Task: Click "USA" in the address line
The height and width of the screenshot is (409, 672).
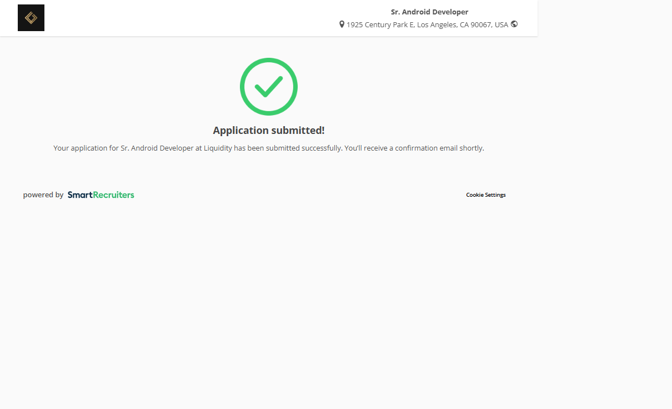Action: click(x=502, y=24)
